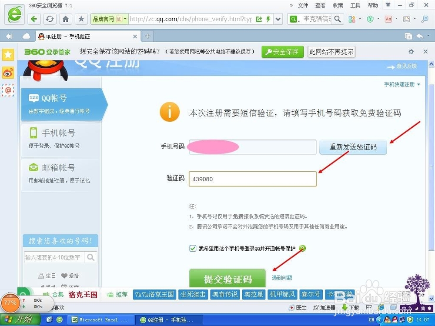Click the tab list window icon

click(x=408, y=36)
